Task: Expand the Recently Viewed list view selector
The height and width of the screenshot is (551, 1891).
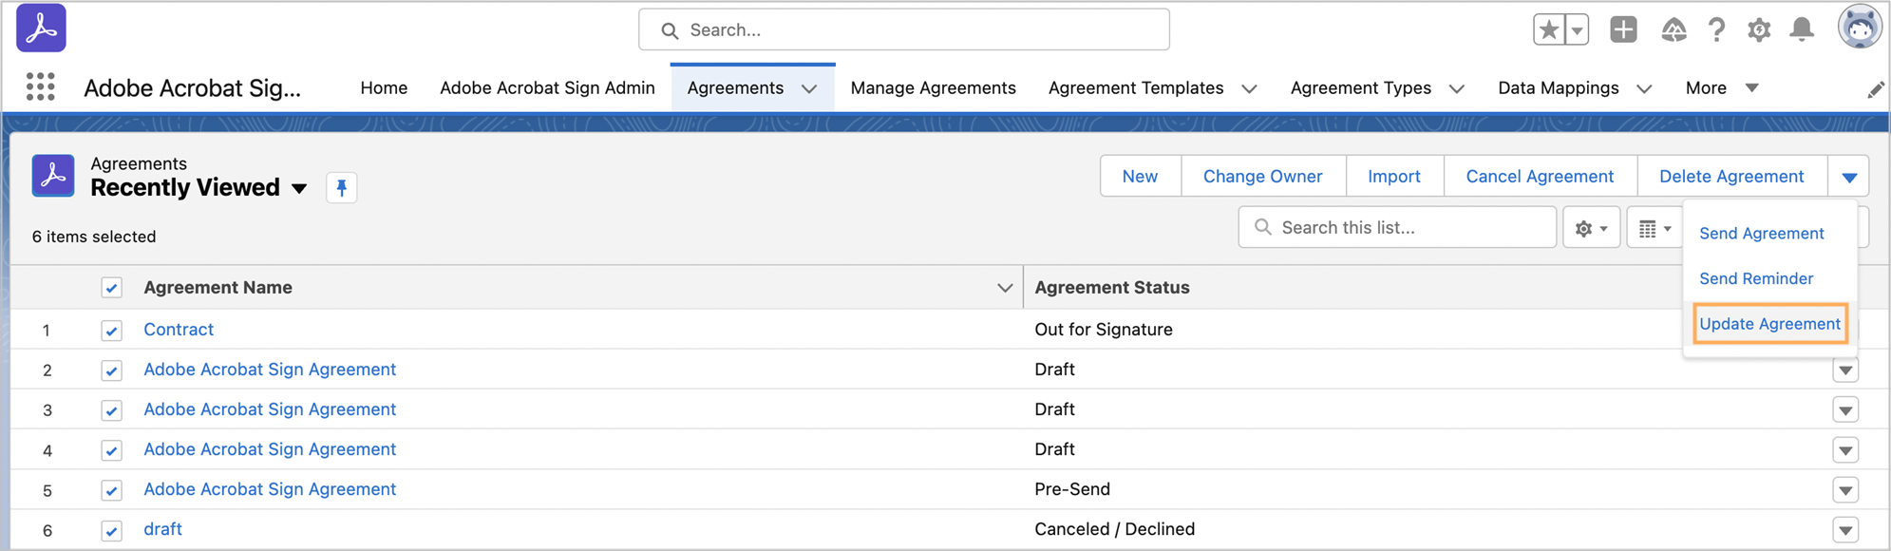Action: coord(299,188)
